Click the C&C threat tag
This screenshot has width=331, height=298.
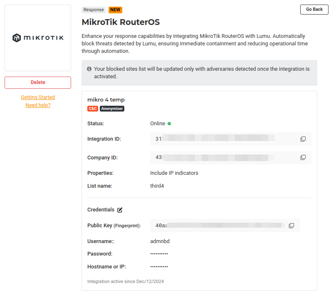coord(92,109)
